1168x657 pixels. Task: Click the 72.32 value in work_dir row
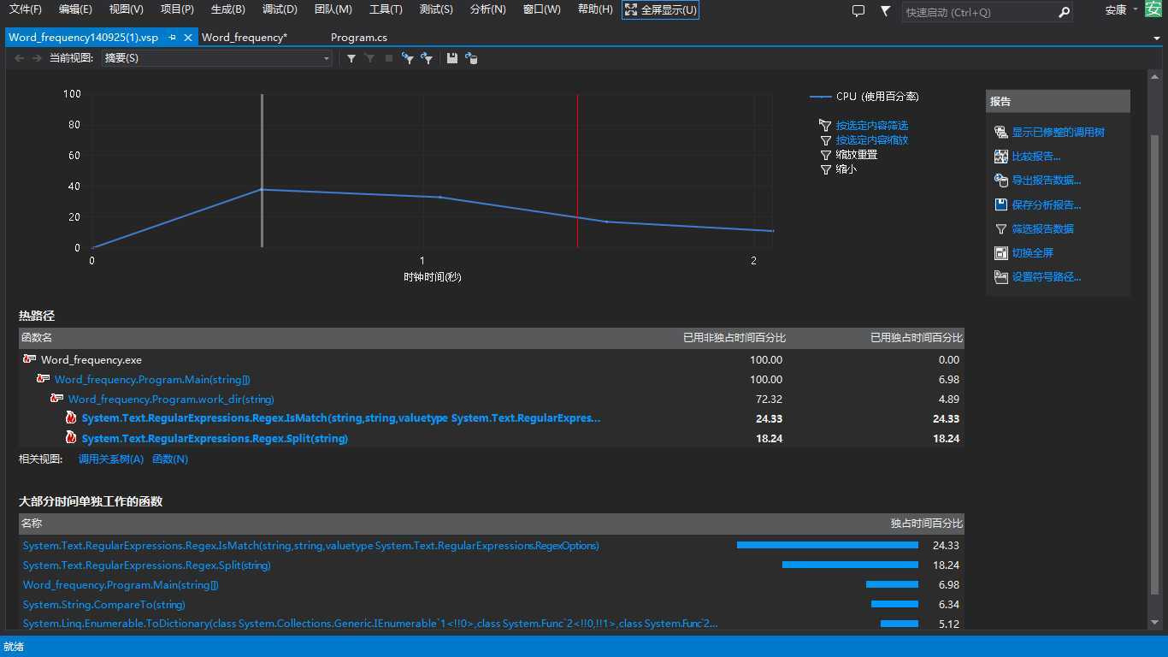[x=767, y=400]
